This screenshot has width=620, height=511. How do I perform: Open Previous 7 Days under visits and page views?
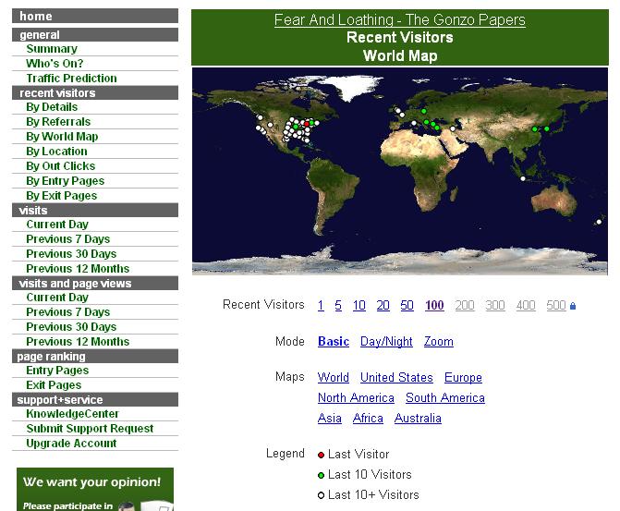pos(67,312)
